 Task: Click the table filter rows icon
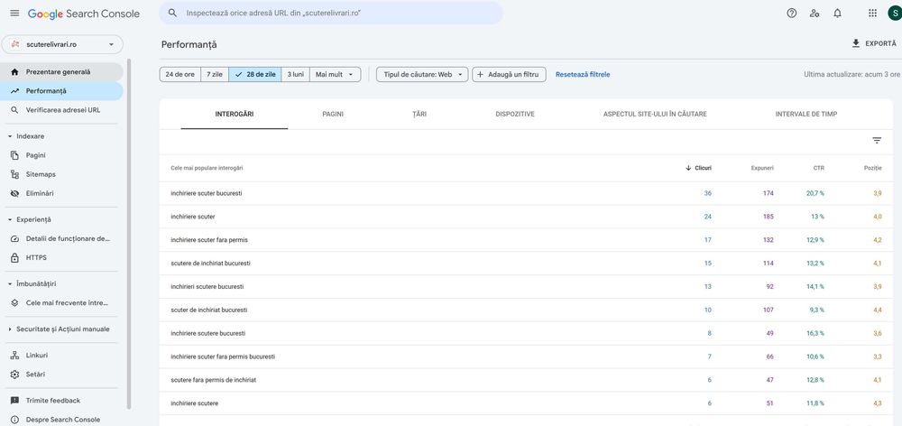(877, 141)
